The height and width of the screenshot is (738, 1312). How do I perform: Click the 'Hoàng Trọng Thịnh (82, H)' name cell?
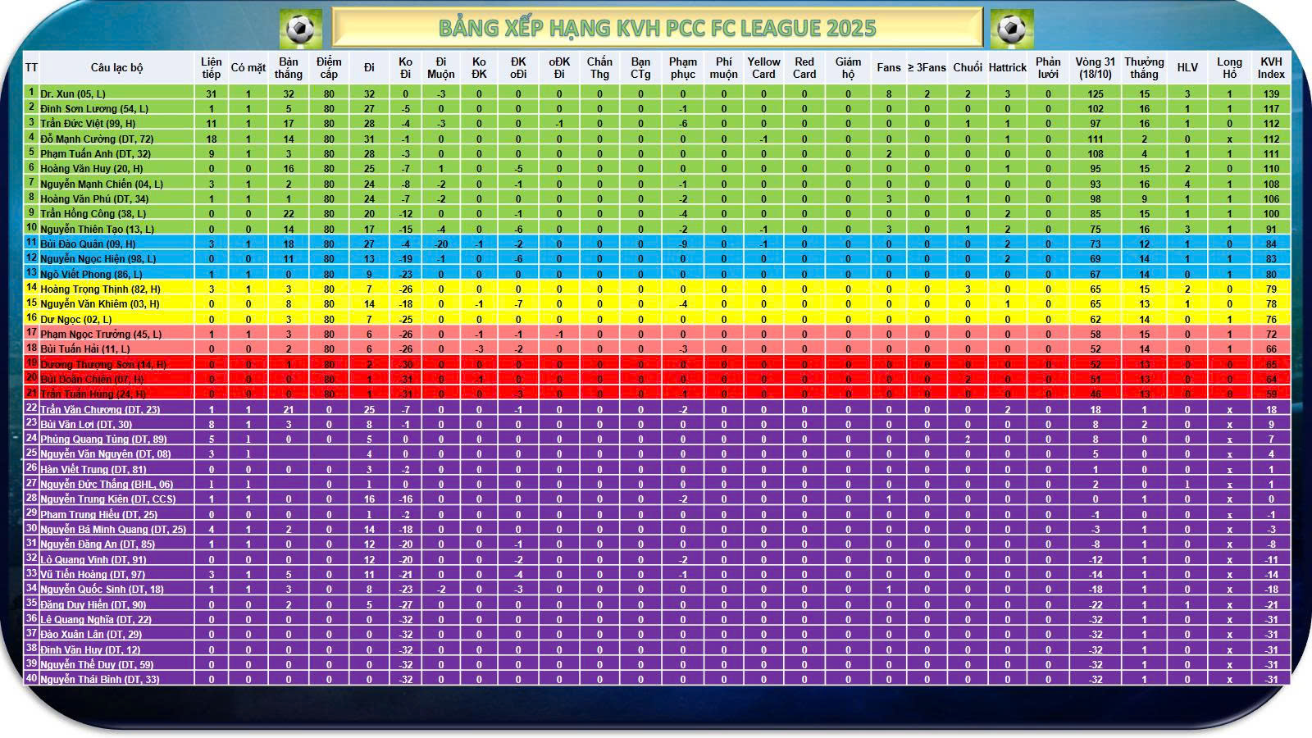coord(100,289)
